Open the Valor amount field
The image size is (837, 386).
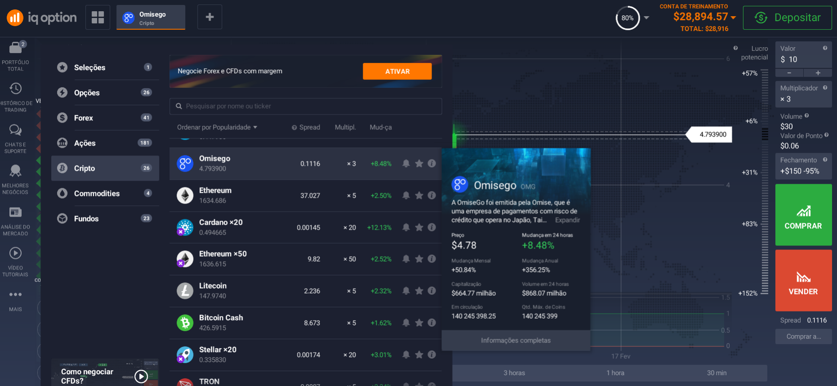point(803,54)
